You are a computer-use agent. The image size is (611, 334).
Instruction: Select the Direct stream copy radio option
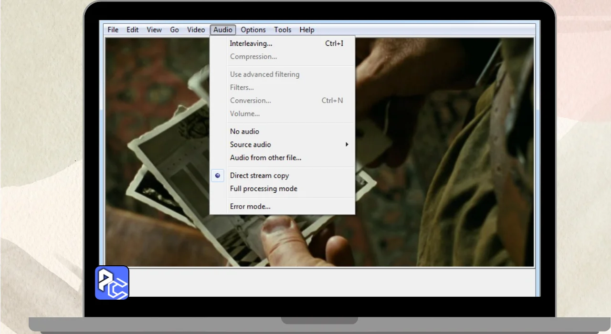click(259, 176)
